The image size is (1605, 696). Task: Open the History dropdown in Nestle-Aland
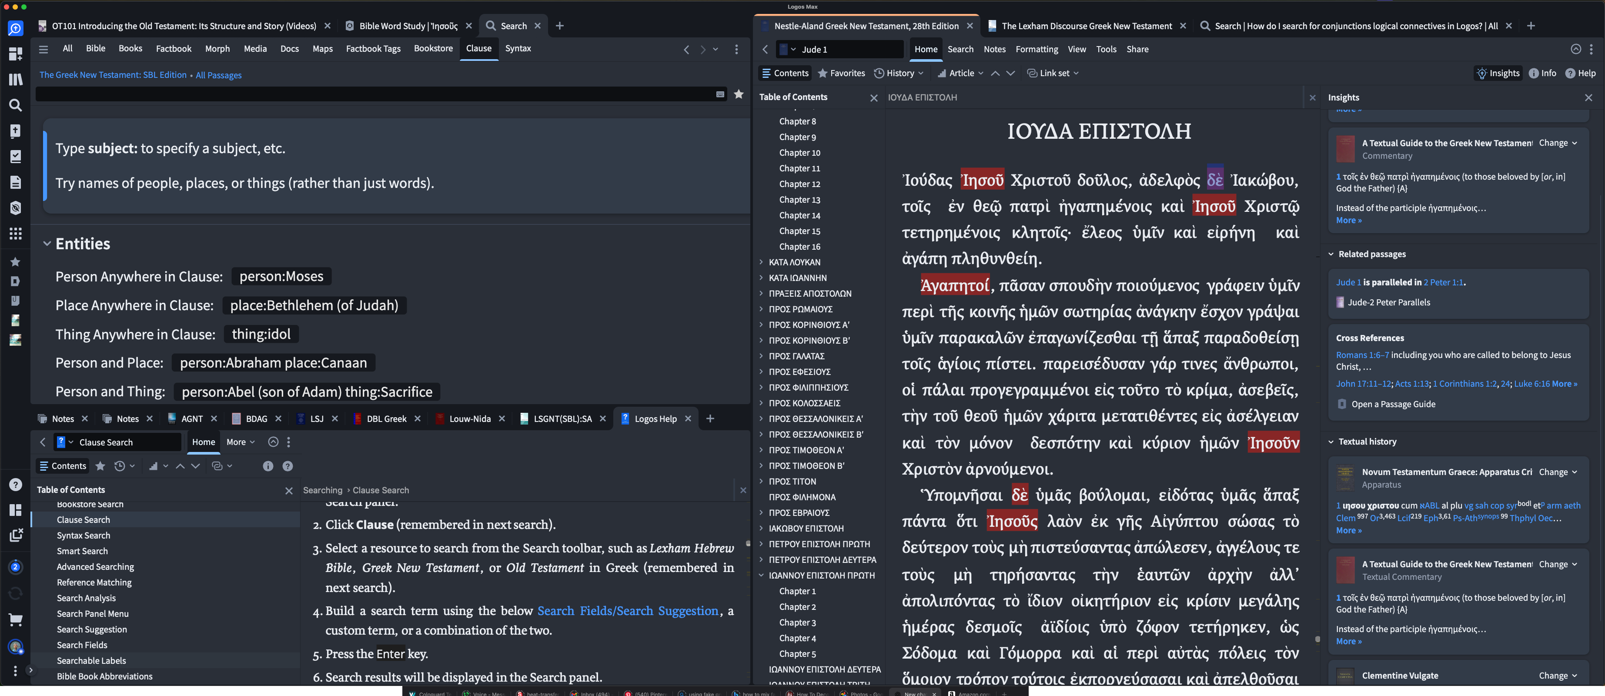click(x=899, y=73)
